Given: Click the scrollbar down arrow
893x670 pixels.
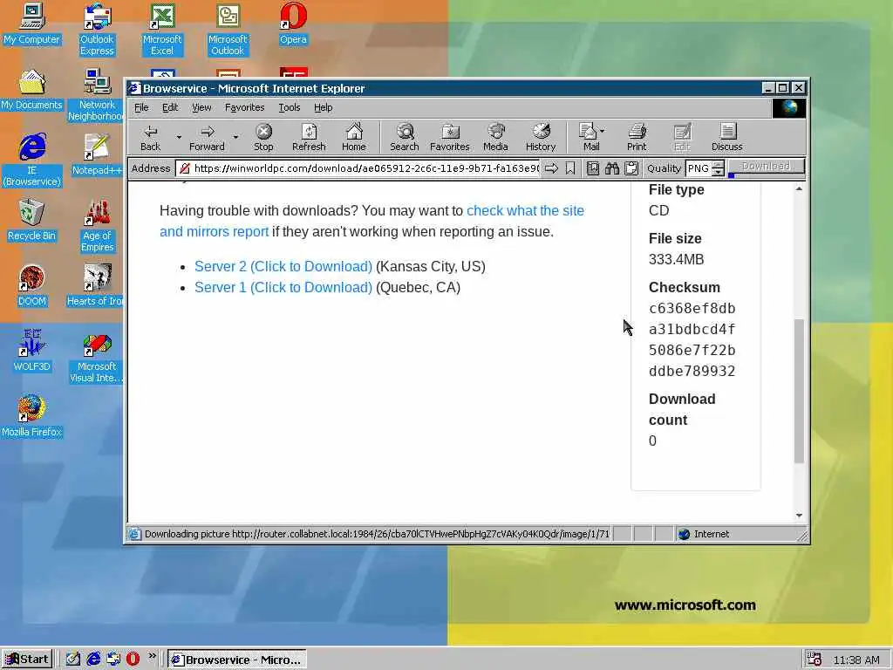Looking at the screenshot, I should click(799, 515).
